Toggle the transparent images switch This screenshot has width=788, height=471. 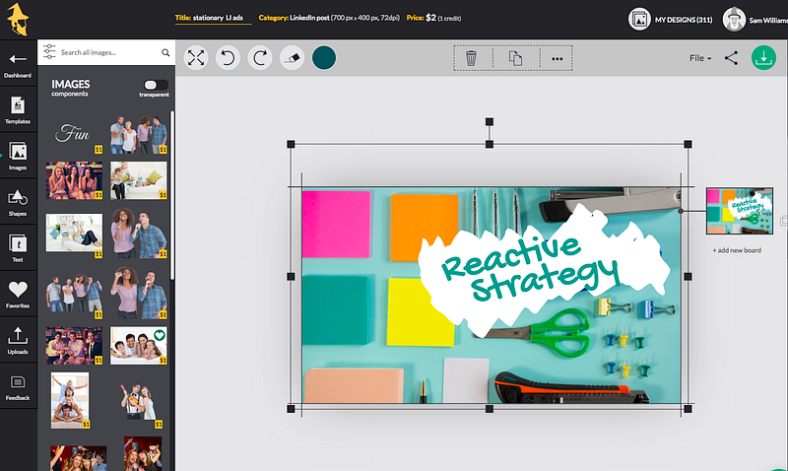[155, 86]
